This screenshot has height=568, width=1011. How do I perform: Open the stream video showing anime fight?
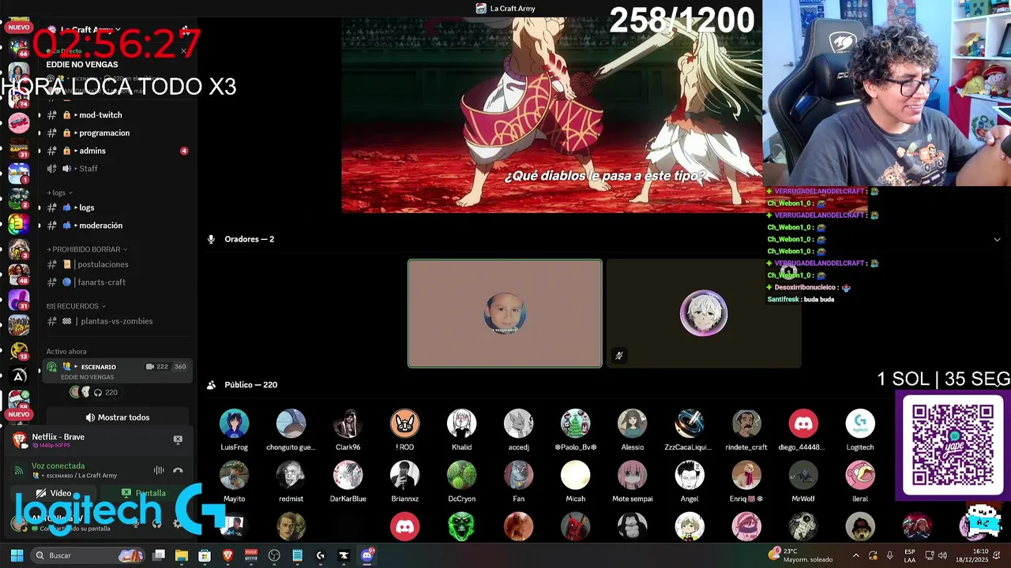click(x=551, y=115)
